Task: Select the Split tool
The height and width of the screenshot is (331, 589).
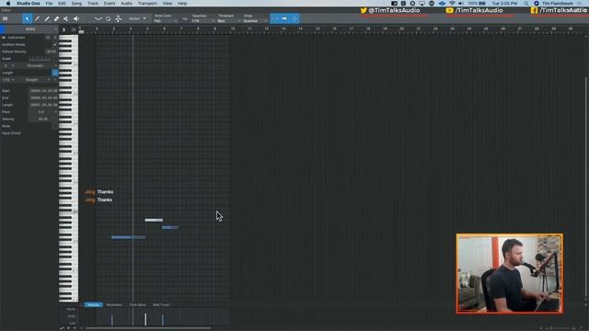Action: pos(37,18)
